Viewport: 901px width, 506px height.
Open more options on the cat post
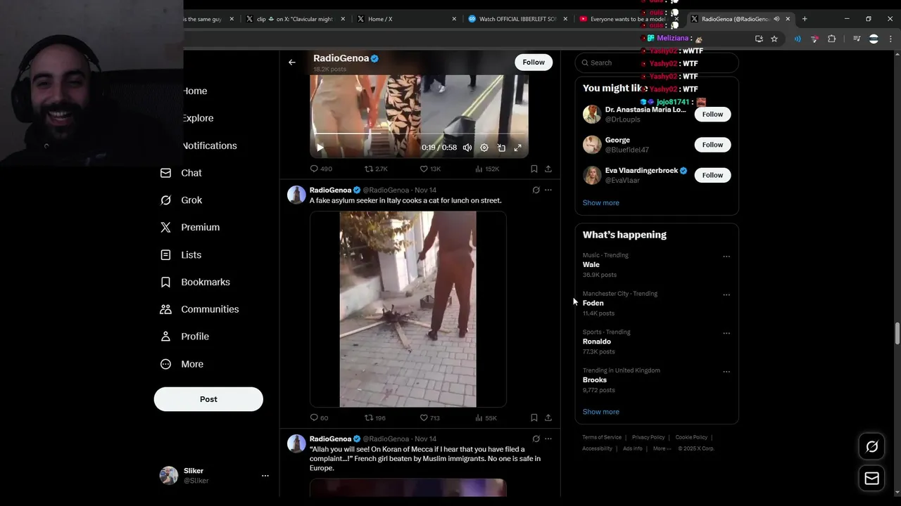pos(548,190)
